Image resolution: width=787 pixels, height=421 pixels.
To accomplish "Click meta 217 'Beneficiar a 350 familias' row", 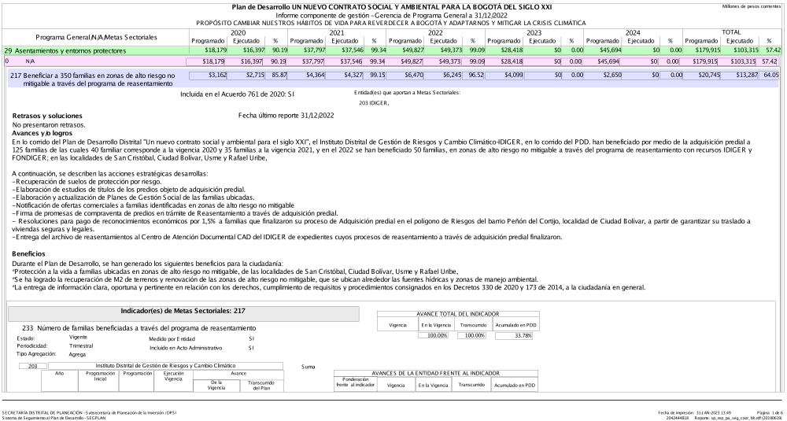I will [94, 79].
